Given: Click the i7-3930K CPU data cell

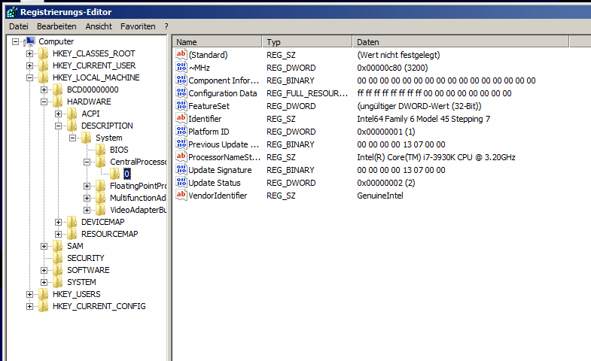Looking at the screenshot, I should 436,157.
